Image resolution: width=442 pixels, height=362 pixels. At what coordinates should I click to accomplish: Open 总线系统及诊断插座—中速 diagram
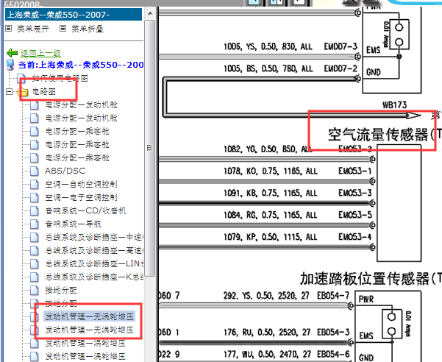click(94, 237)
